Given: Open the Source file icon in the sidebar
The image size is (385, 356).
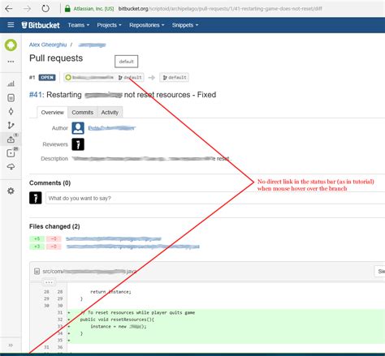Looking at the screenshot, I should click(x=11, y=97).
